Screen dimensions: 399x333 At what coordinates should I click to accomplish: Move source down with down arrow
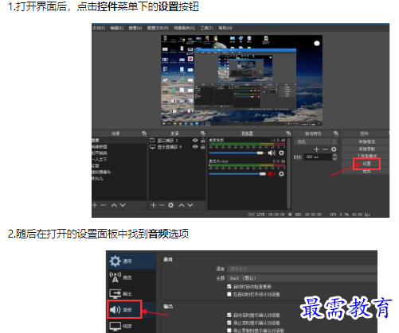click(190, 205)
